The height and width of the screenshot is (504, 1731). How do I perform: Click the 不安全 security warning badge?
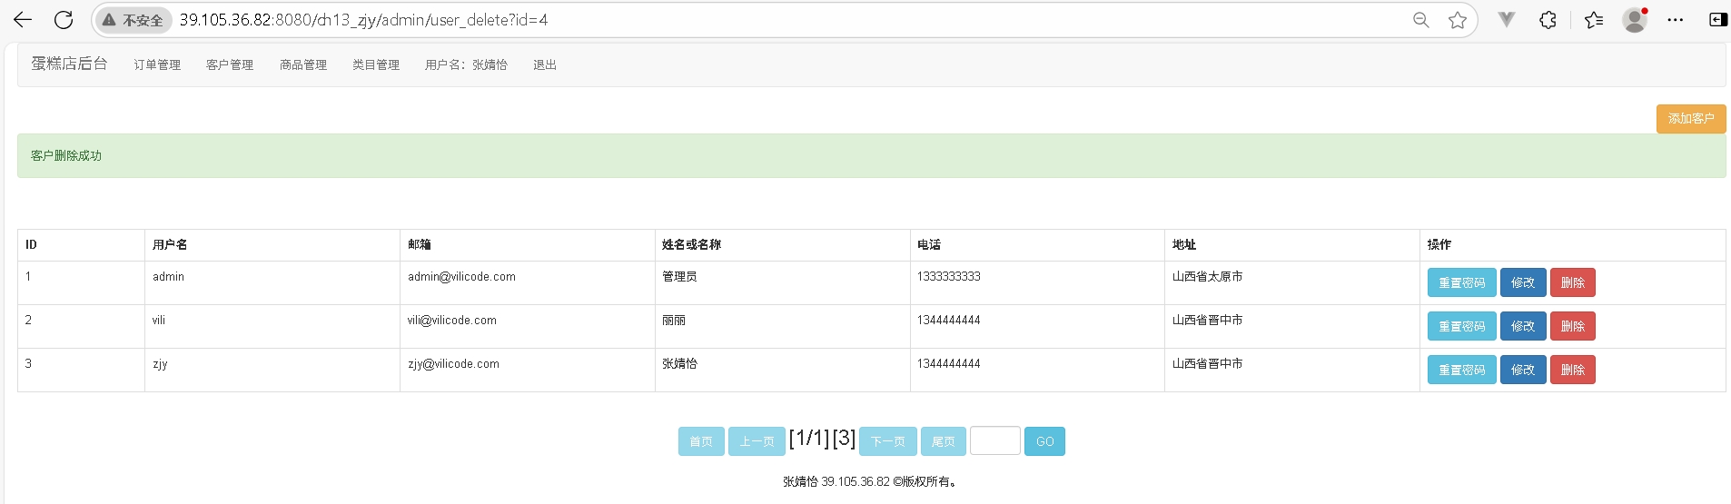[x=134, y=20]
